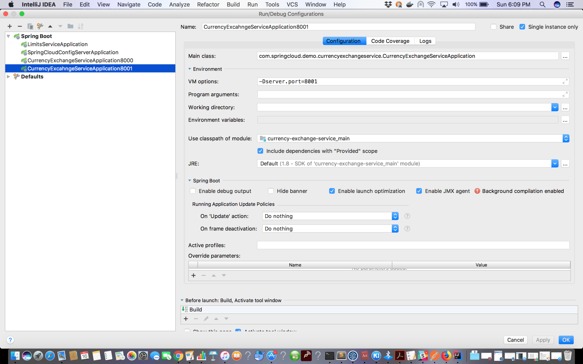Open the JRE dropdown list
Image resolution: width=583 pixels, height=364 pixels.
[x=555, y=163]
